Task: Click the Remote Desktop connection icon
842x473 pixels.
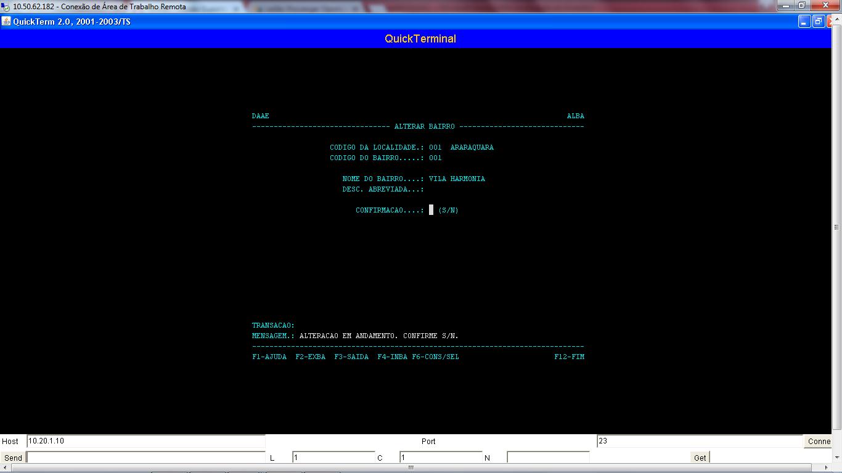Action: click(x=6, y=7)
